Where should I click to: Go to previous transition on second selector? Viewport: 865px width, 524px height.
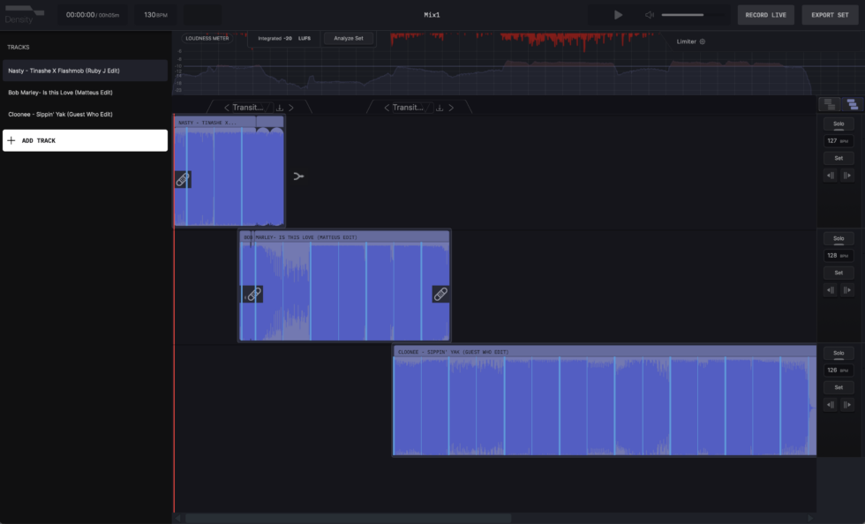386,108
